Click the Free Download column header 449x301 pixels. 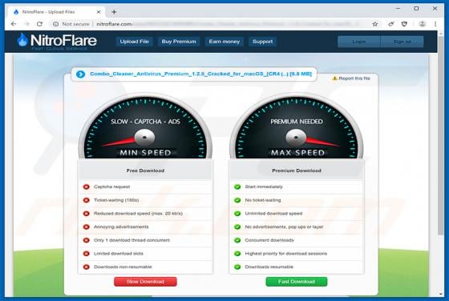(x=145, y=171)
